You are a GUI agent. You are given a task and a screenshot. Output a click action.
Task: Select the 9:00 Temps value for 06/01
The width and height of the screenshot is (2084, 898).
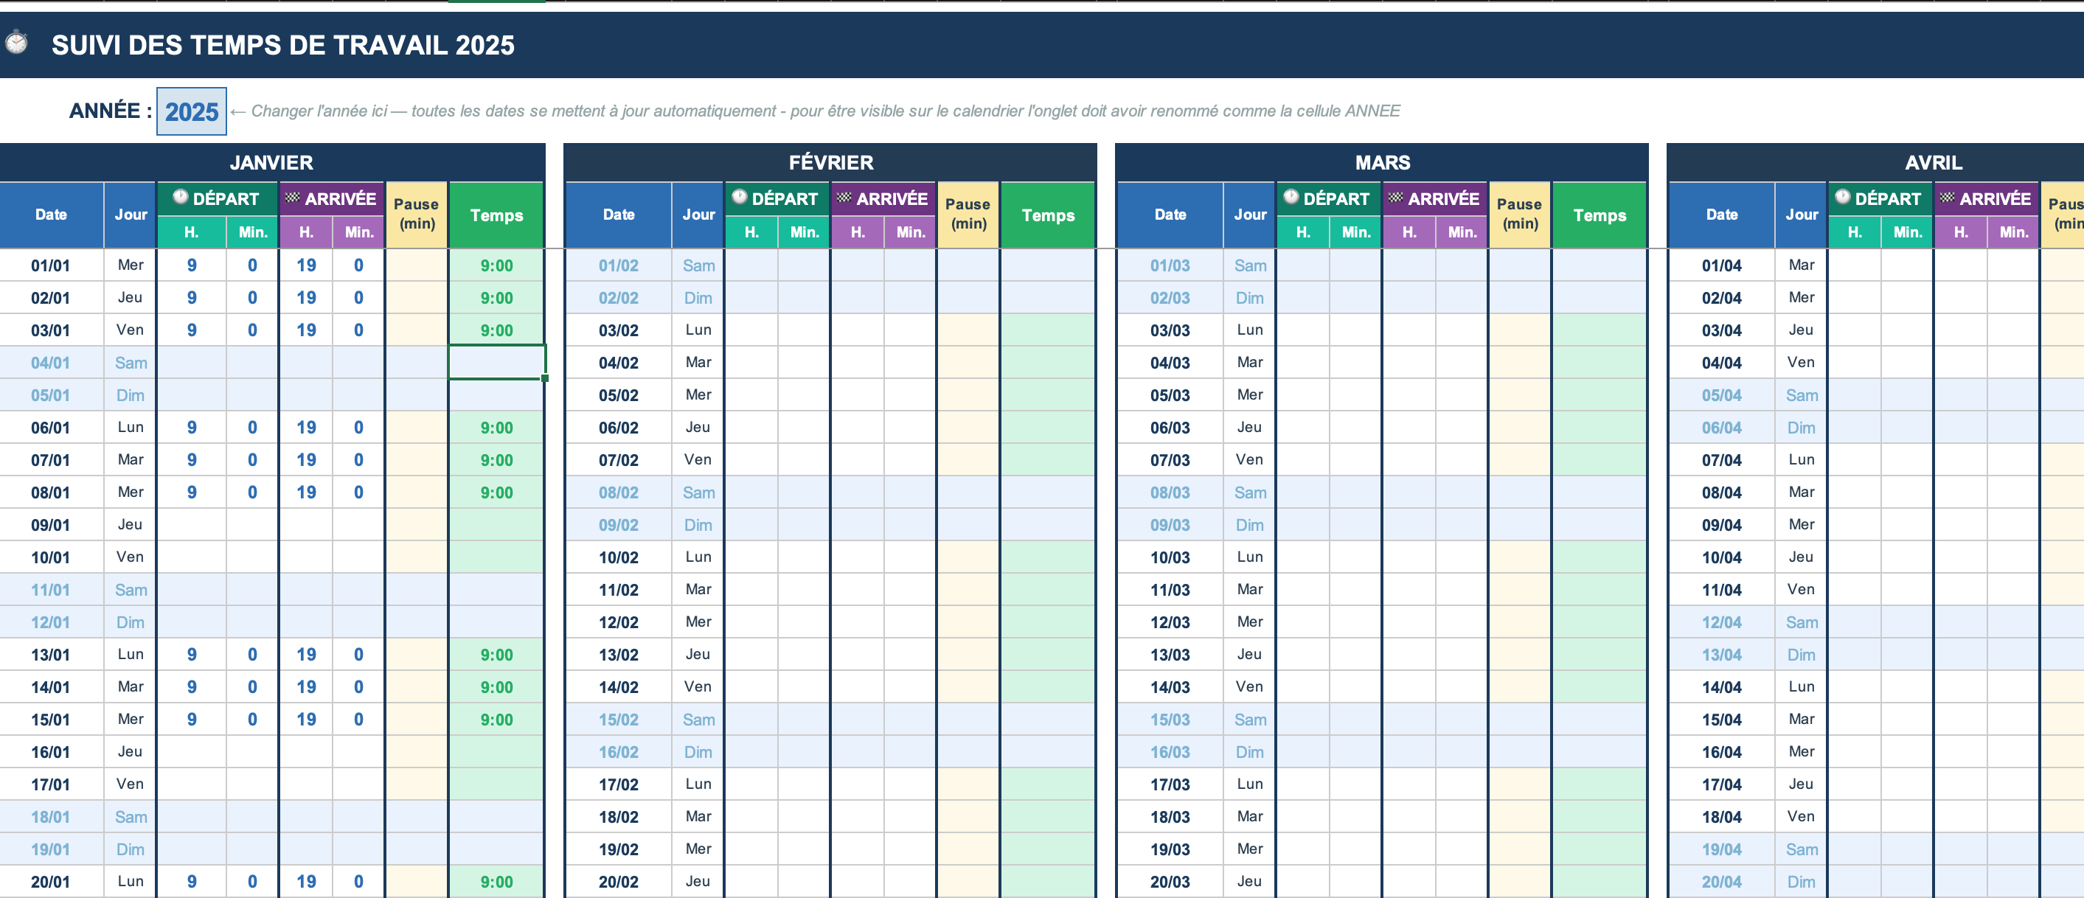[496, 428]
